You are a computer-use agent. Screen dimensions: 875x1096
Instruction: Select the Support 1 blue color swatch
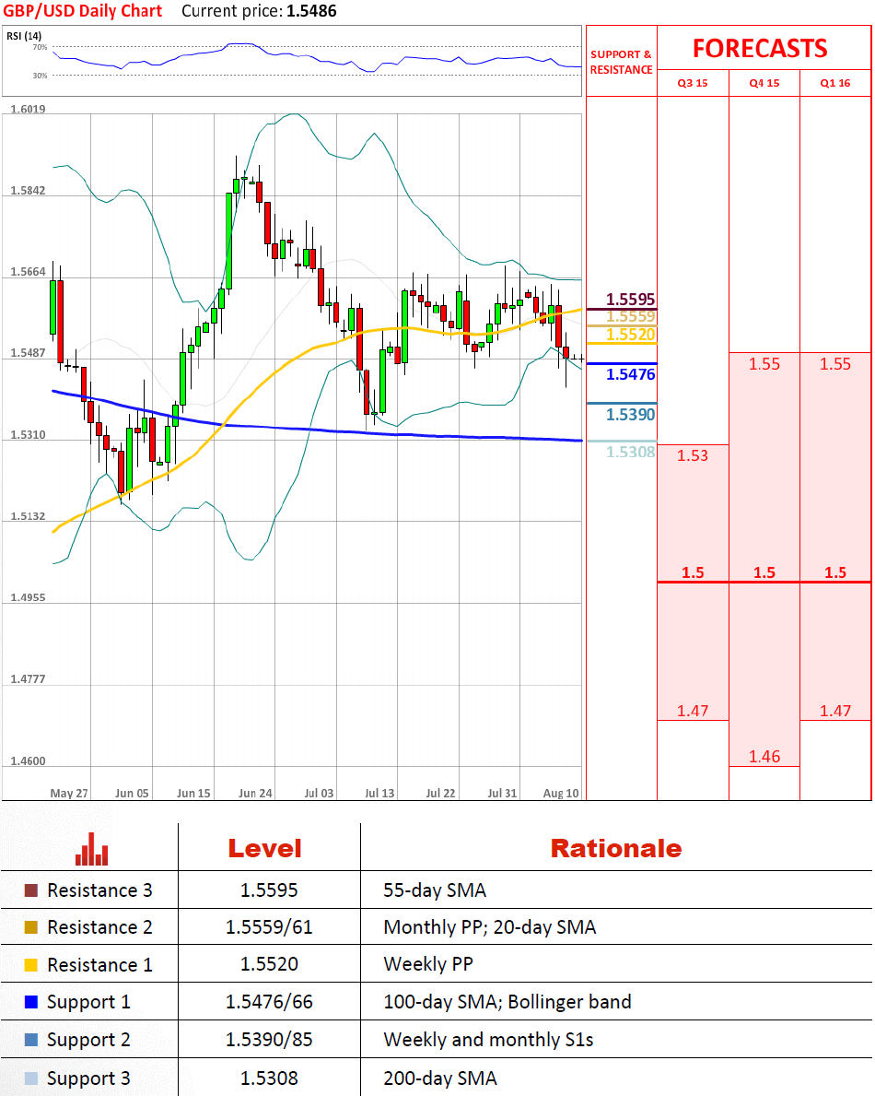tap(30, 1002)
